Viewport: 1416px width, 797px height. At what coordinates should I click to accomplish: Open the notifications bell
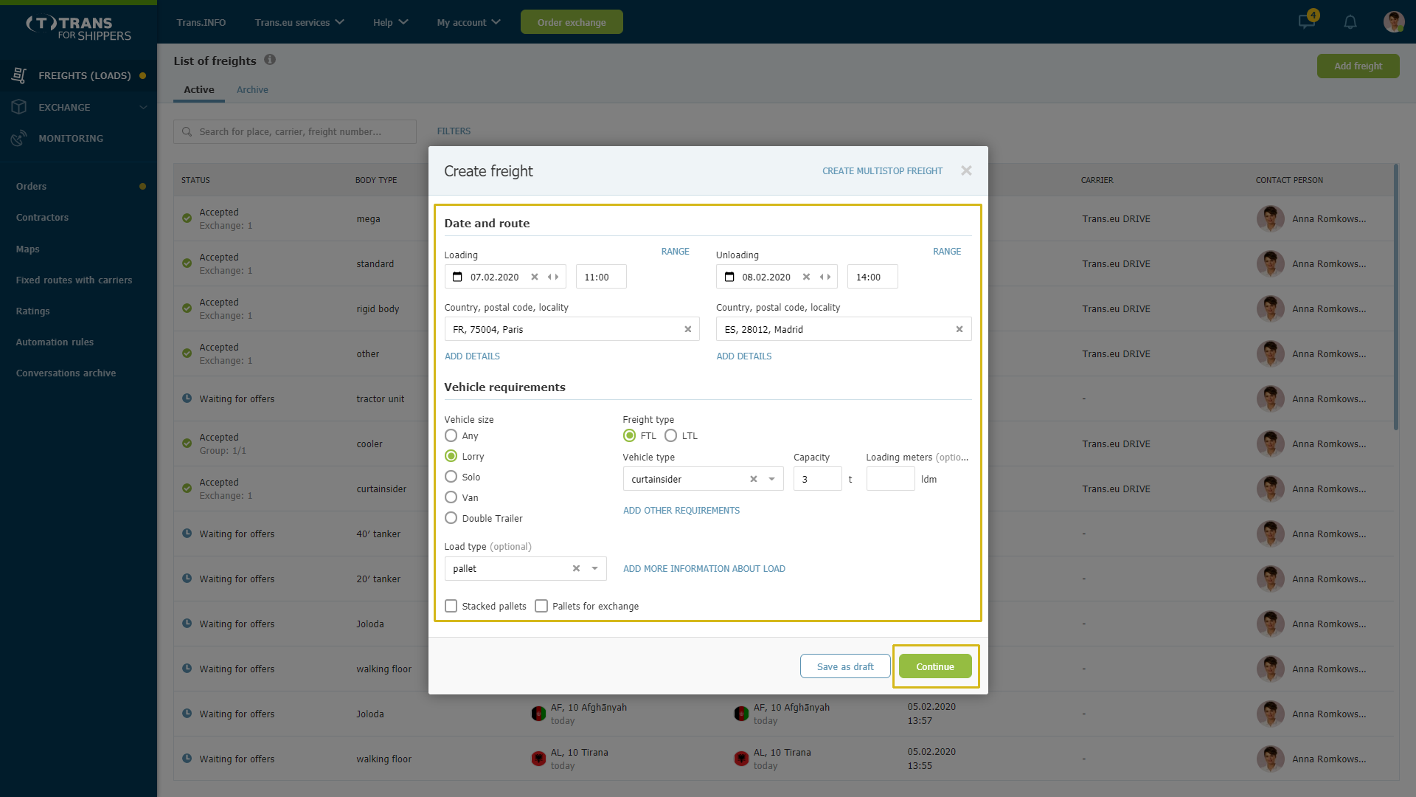(x=1350, y=22)
